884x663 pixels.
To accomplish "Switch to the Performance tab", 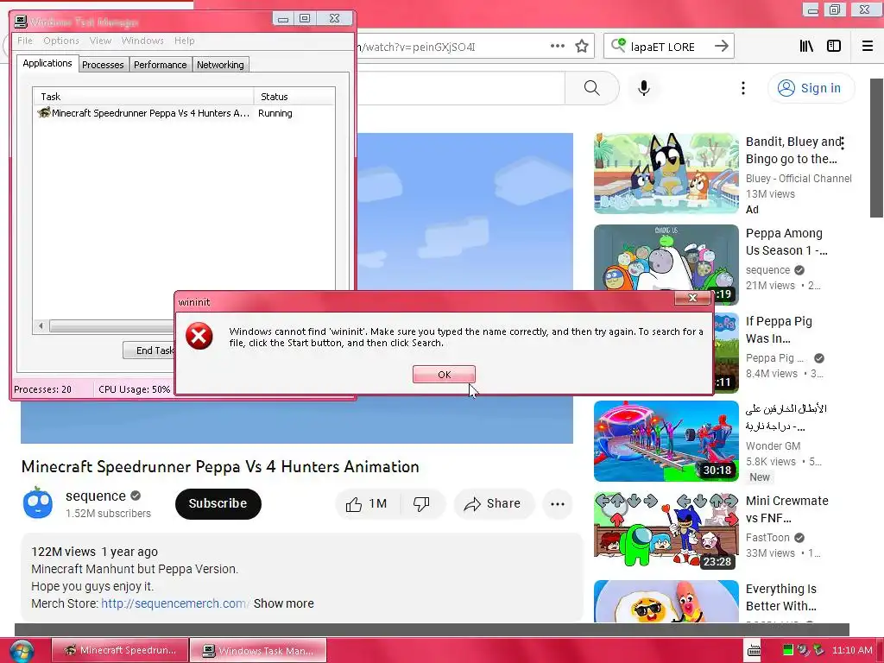I will [x=160, y=65].
